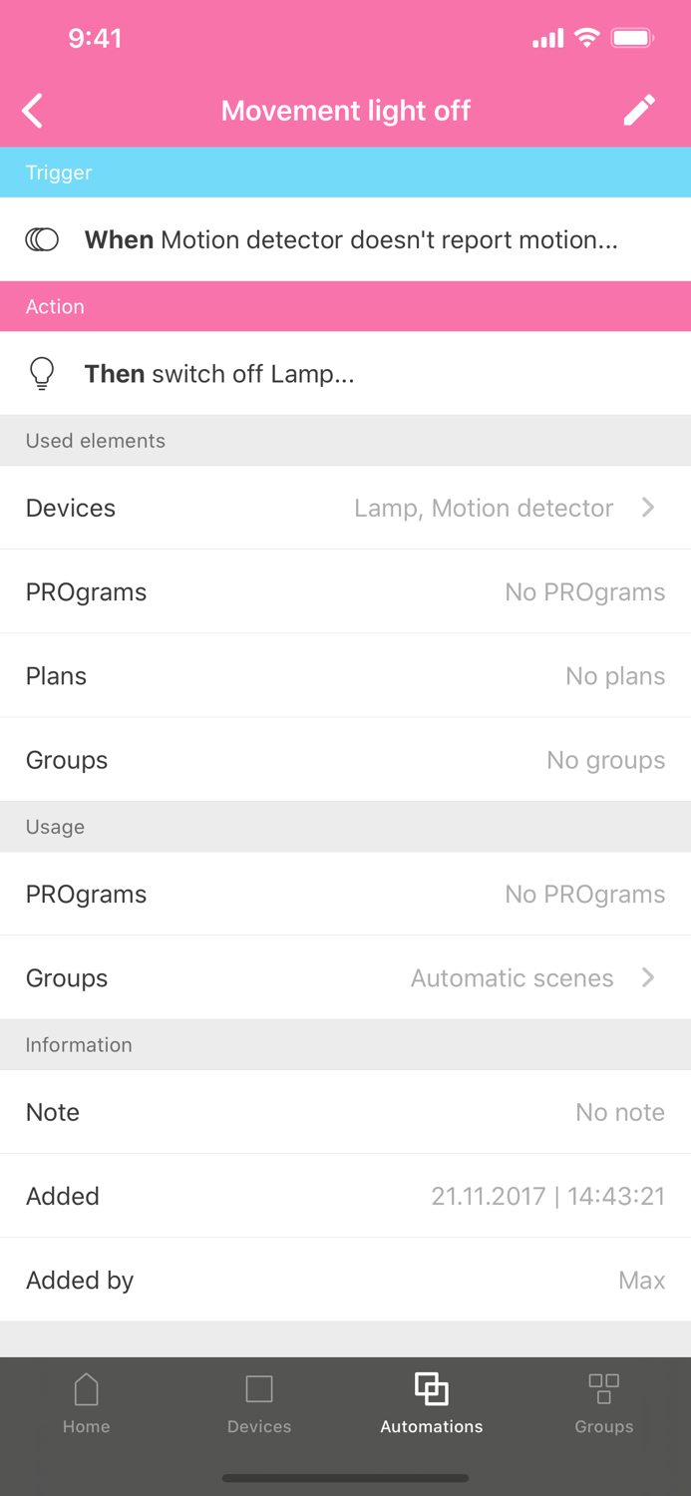Viewport: 691px width, 1496px height.
Task: Expand Automatic scenes groups chevron
Action: tap(648, 977)
